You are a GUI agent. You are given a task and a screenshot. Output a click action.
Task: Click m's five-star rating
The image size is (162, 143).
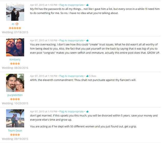tap(15, 28)
